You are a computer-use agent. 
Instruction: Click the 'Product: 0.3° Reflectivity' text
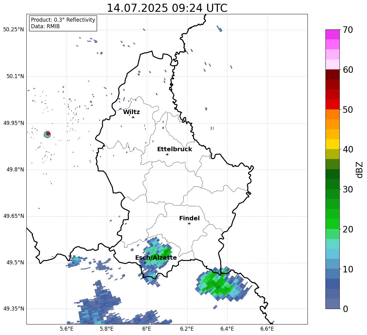(x=63, y=20)
